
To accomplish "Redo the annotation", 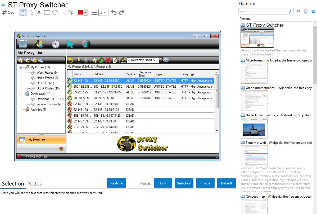I will click(121, 12).
